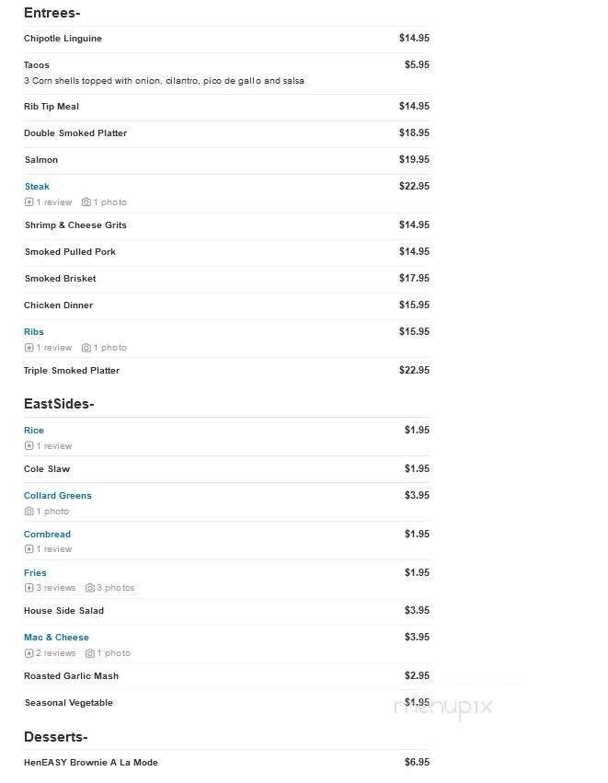608x783 pixels.
Task: Click the camera icon under Mac & Cheese
Action: [x=90, y=653]
